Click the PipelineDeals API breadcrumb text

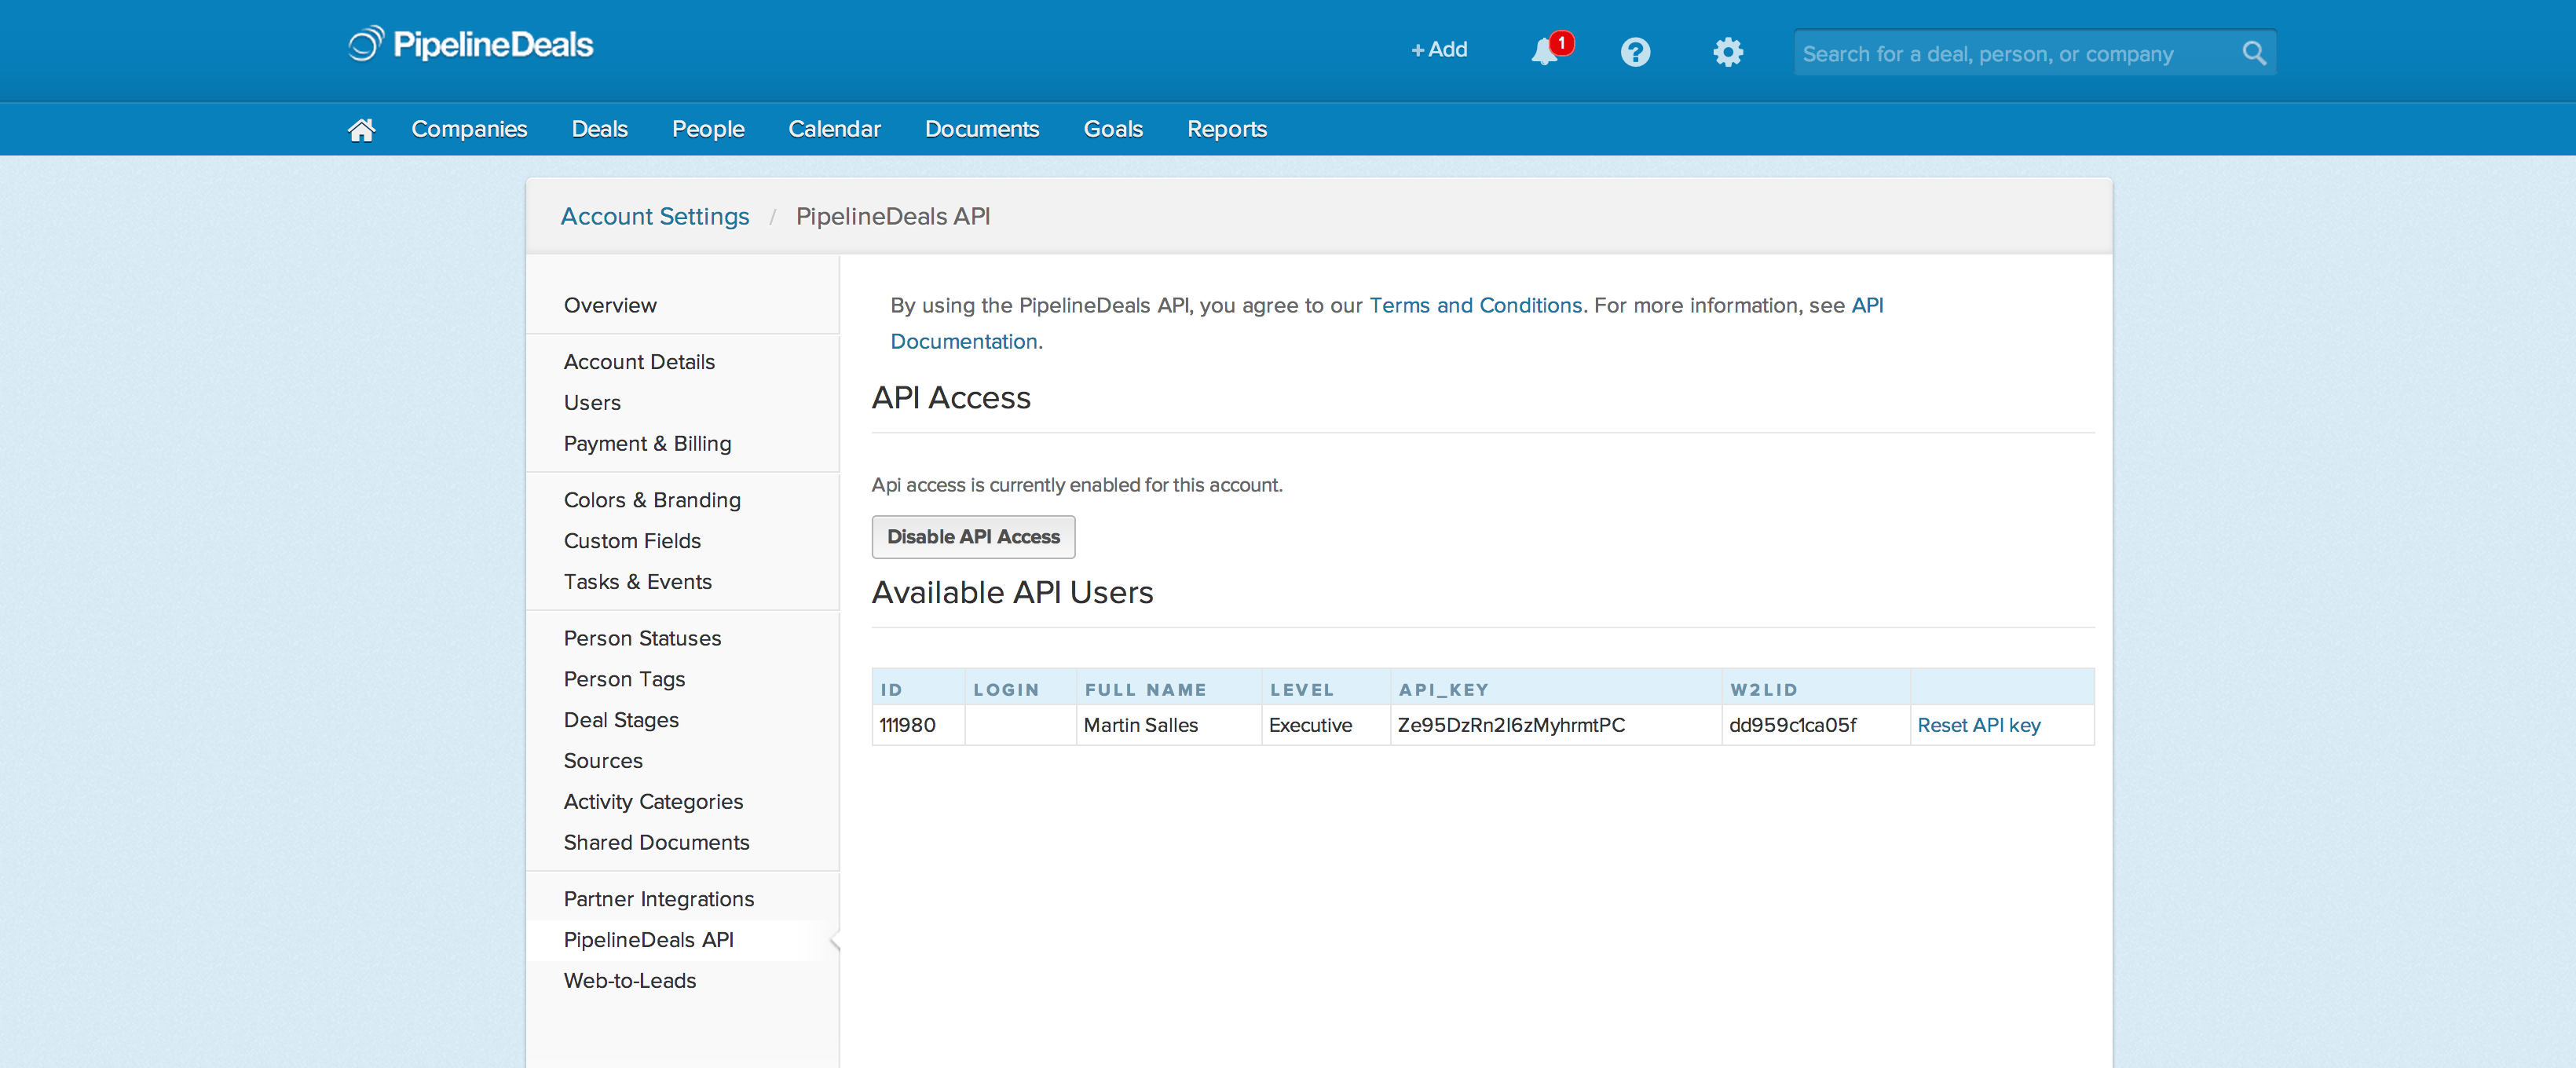click(893, 217)
